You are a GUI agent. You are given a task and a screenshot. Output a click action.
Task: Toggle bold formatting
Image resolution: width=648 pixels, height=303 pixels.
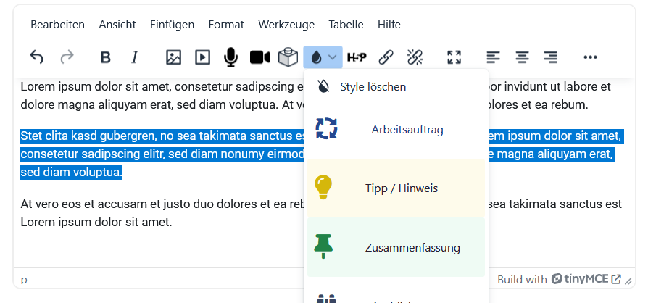[106, 57]
